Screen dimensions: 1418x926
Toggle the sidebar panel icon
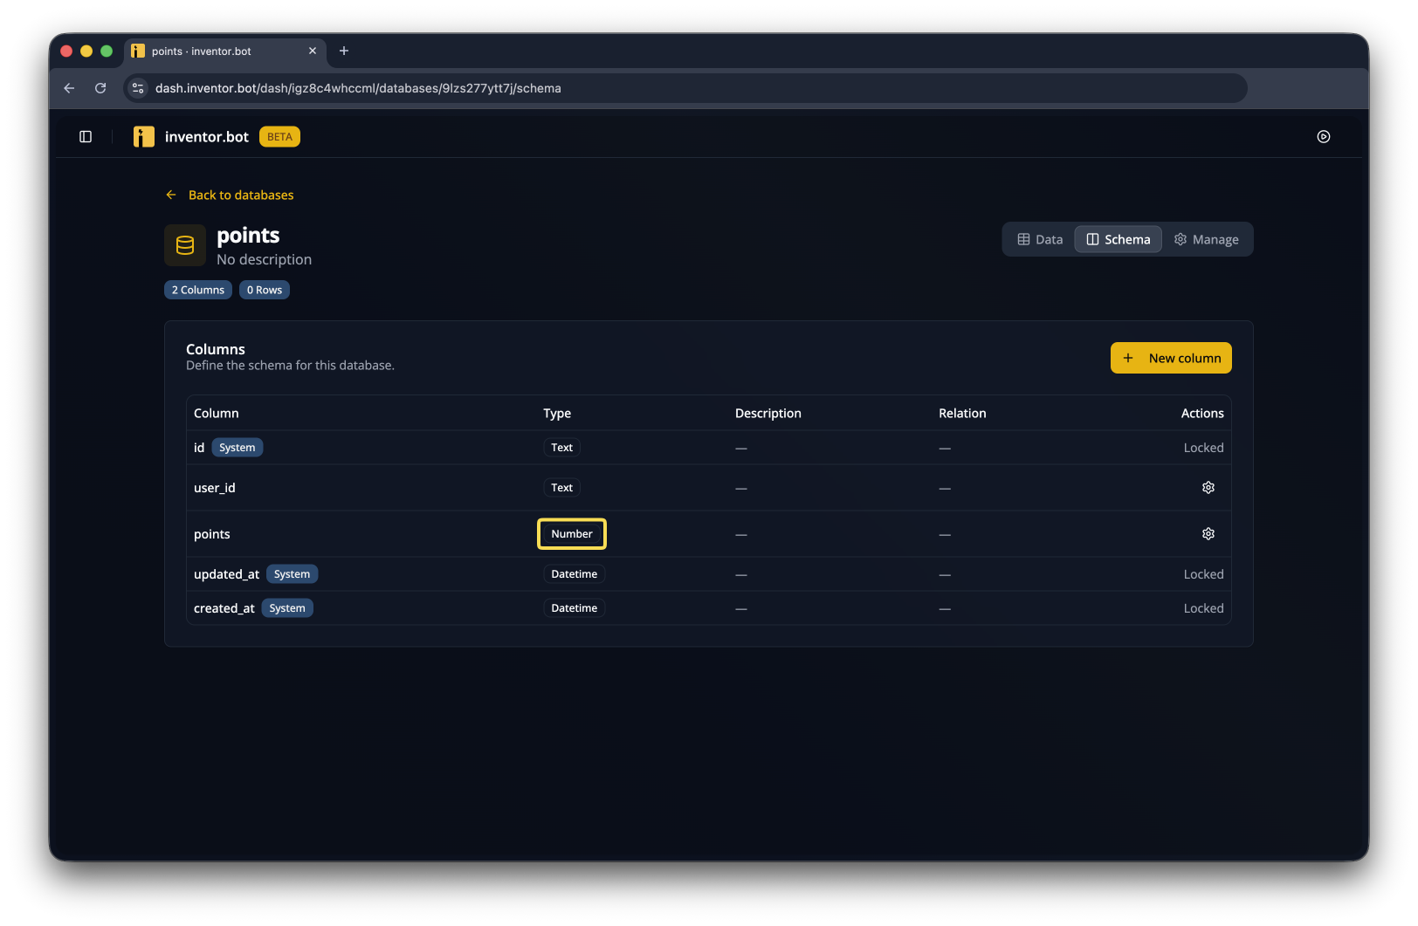tap(86, 137)
